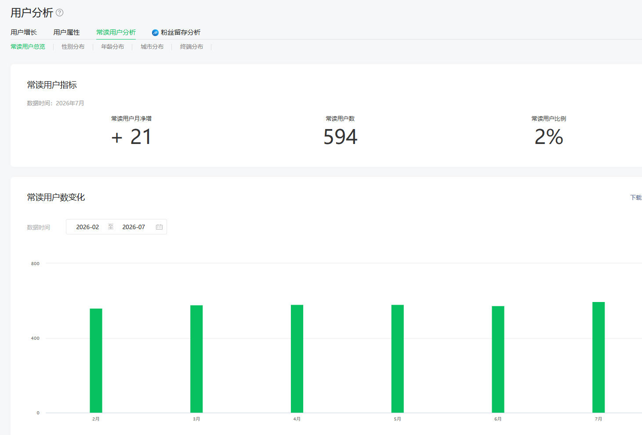This screenshot has width=642, height=435.
Task: Select 常读用户总览 sub-tab
Action: (28, 47)
